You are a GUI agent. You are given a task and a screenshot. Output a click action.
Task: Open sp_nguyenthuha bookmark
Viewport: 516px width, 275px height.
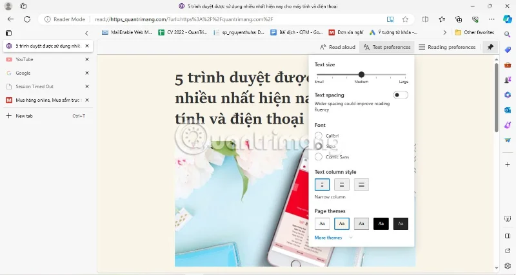click(239, 32)
